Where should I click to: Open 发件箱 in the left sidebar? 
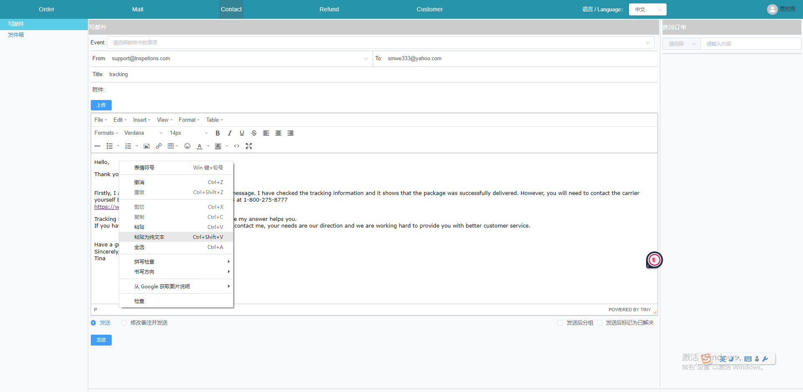coord(16,35)
